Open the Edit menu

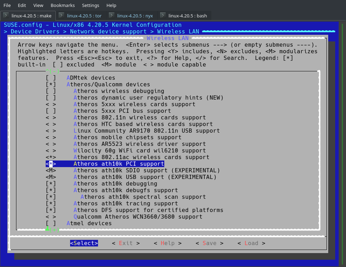click(x=22, y=5)
